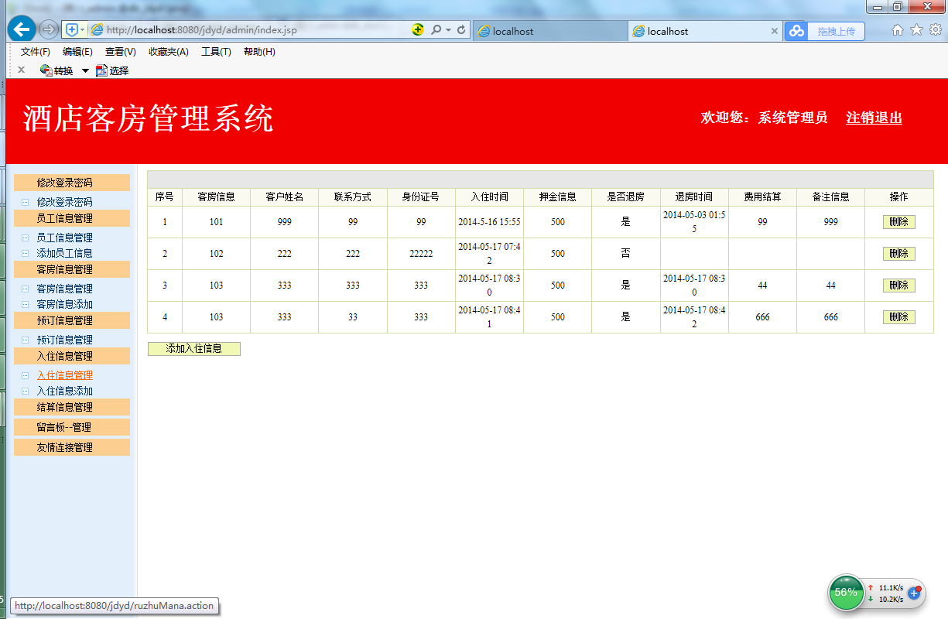The image size is (948, 619).
Task: Click the 预订信息管理 section header
Action: point(72,320)
